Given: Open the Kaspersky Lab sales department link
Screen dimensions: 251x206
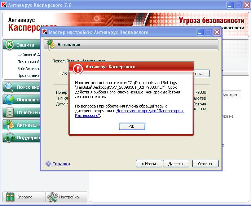Looking at the screenshot, I should 129,113.
